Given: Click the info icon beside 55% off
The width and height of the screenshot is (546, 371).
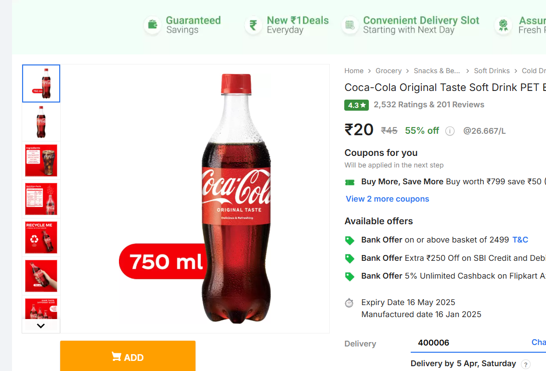Looking at the screenshot, I should click(450, 131).
